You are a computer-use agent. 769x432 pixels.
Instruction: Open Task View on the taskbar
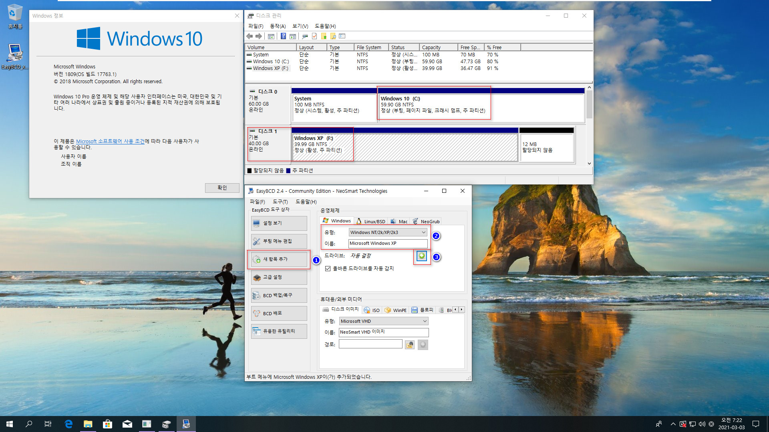(x=48, y=424)
